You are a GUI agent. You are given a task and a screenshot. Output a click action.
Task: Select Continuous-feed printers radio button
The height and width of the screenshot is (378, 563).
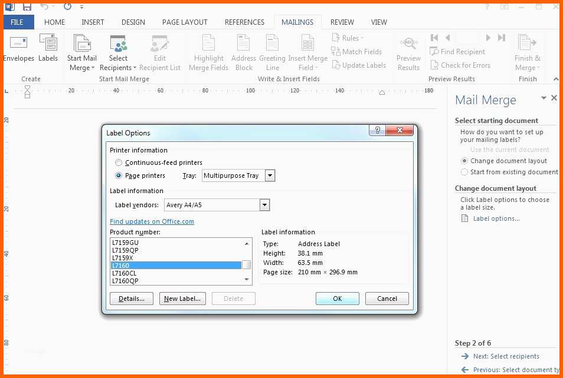tap(119, 163)
